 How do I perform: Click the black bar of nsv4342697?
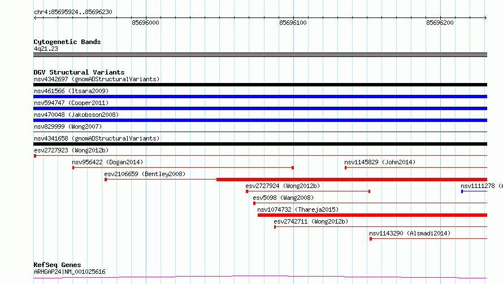click(x=260, y=85)
